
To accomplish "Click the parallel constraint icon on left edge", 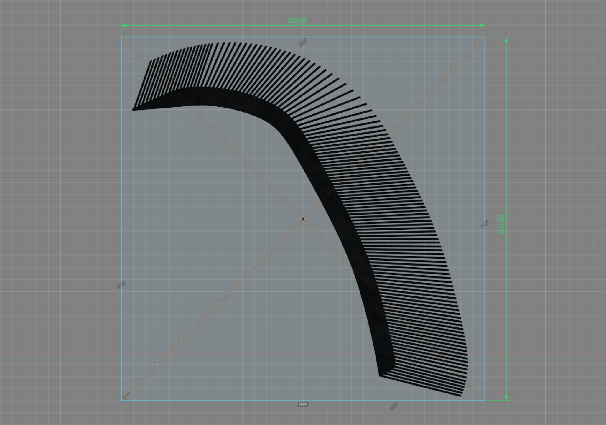I will pos(121,285).
